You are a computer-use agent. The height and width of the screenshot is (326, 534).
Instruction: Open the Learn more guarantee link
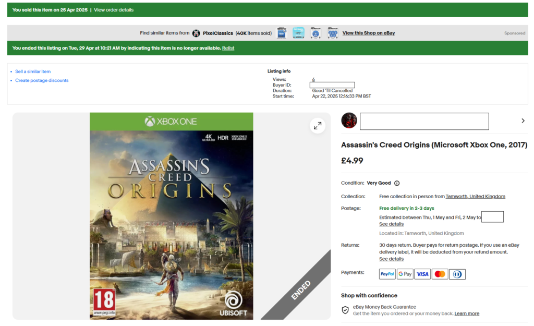coord(467,313)
